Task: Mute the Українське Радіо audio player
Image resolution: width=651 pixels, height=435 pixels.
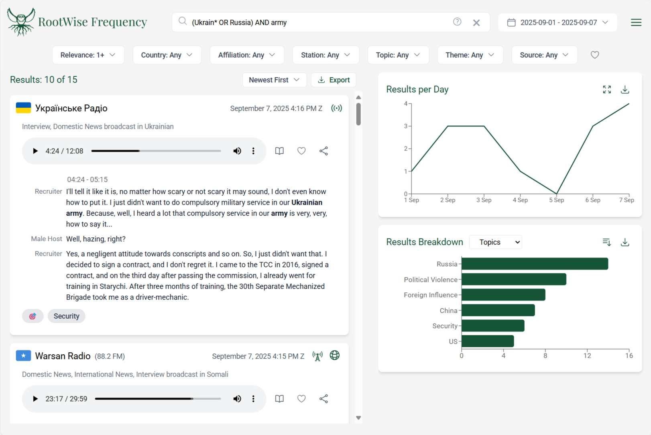Action: coord(237,151)
